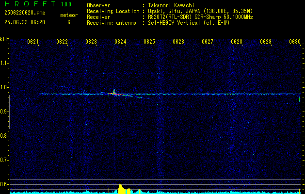The height and width of the screenshot is (194, 305).
Task: Click the 0630 time axis marker
Action: pos(295,42)
